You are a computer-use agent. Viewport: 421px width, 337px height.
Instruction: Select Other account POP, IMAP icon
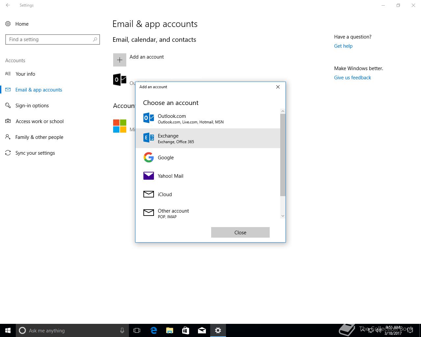149,213
